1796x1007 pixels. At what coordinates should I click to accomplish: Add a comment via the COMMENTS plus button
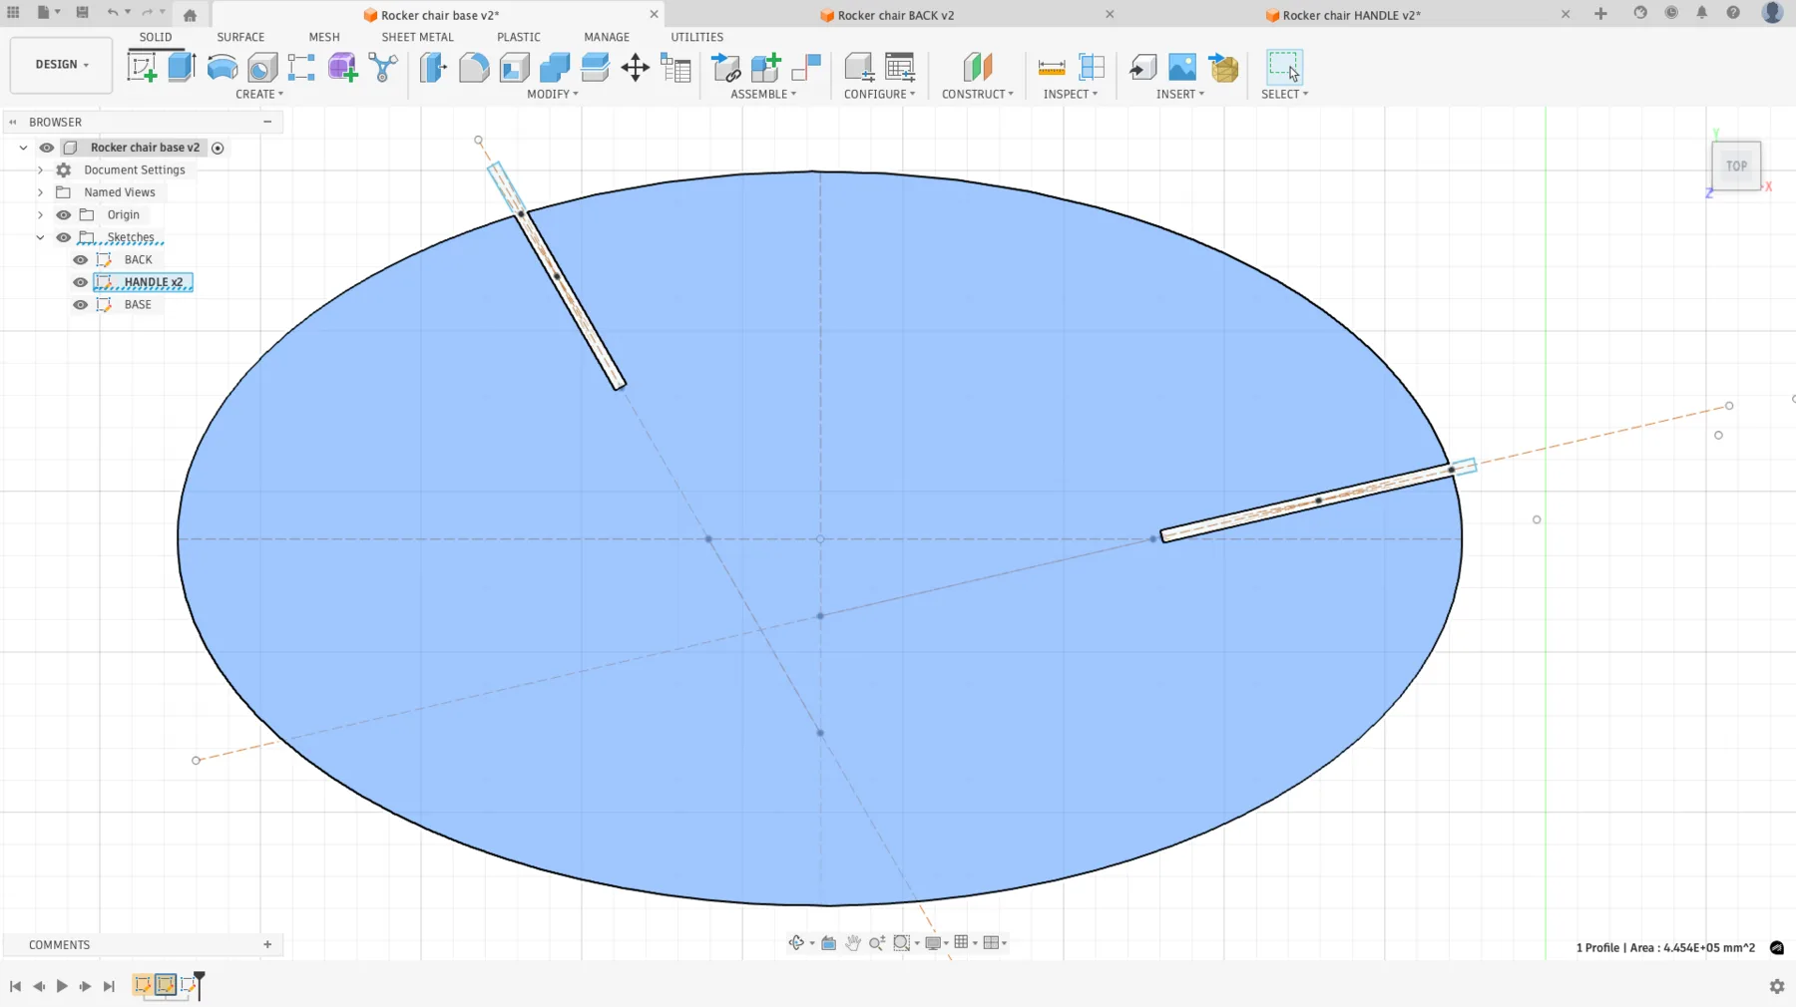coord(267,944)
